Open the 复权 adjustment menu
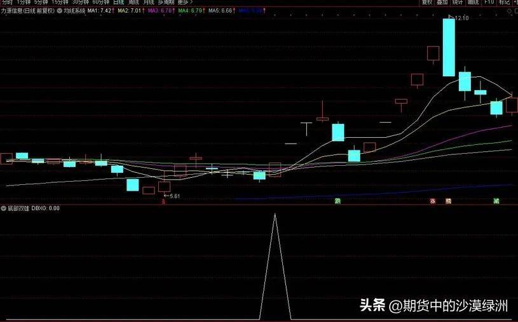Viewport: 518px width, 322px height. 427,2
